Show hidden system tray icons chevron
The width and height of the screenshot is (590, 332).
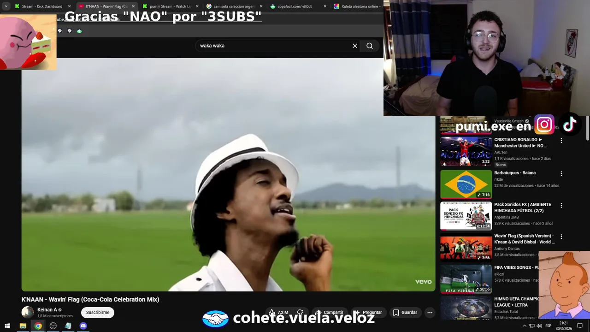[x=524, y=326]
